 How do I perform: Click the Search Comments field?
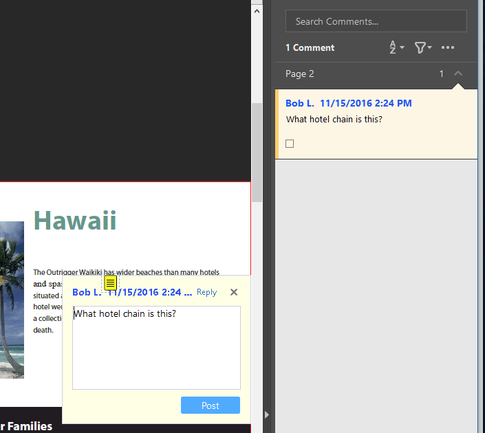point(376,21)
